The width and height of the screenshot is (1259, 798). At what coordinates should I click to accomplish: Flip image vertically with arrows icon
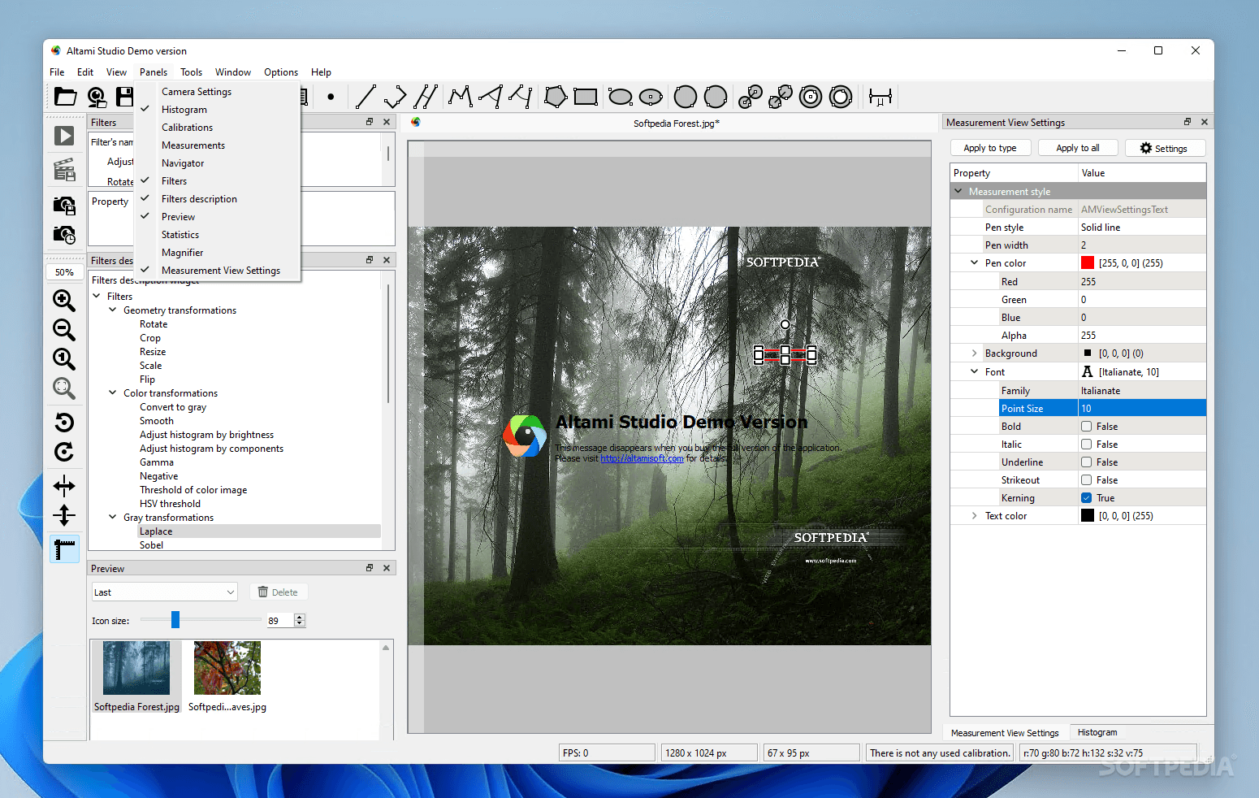tap(64, 515)
